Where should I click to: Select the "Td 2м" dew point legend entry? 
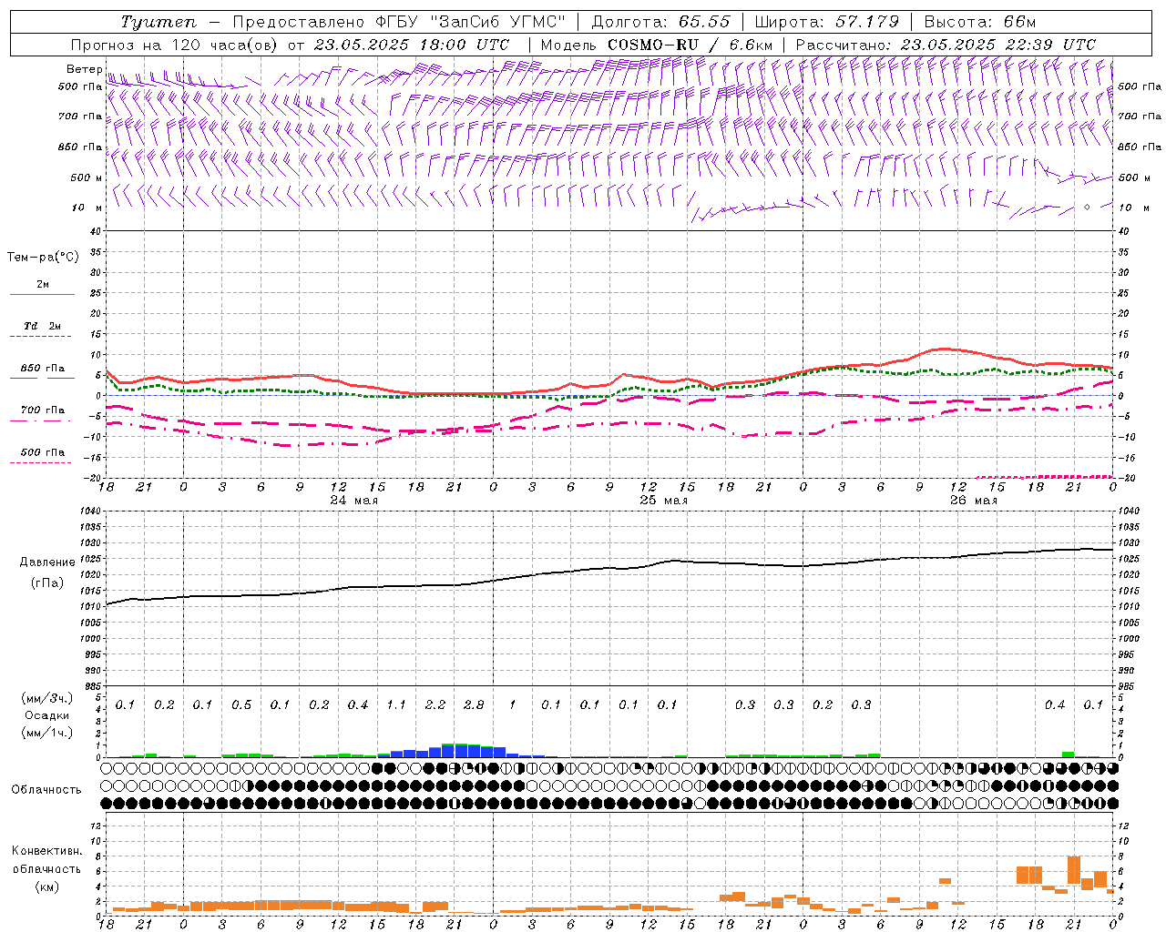[42, 326]
